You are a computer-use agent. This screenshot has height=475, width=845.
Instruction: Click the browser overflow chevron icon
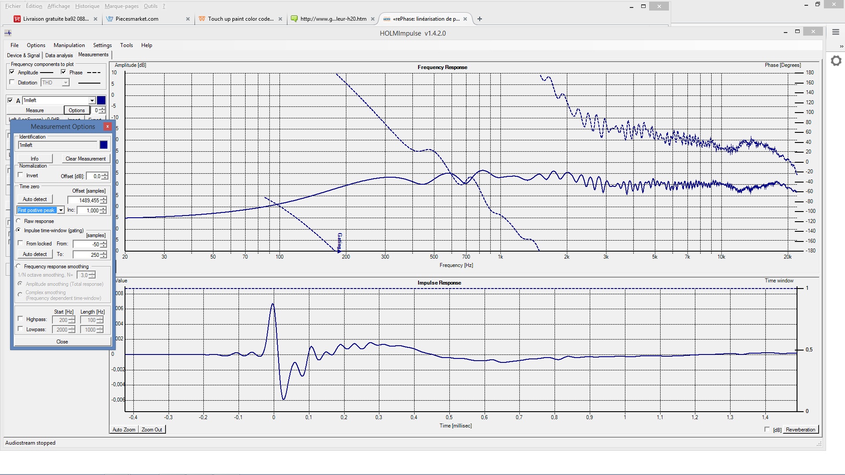point(841,46)
